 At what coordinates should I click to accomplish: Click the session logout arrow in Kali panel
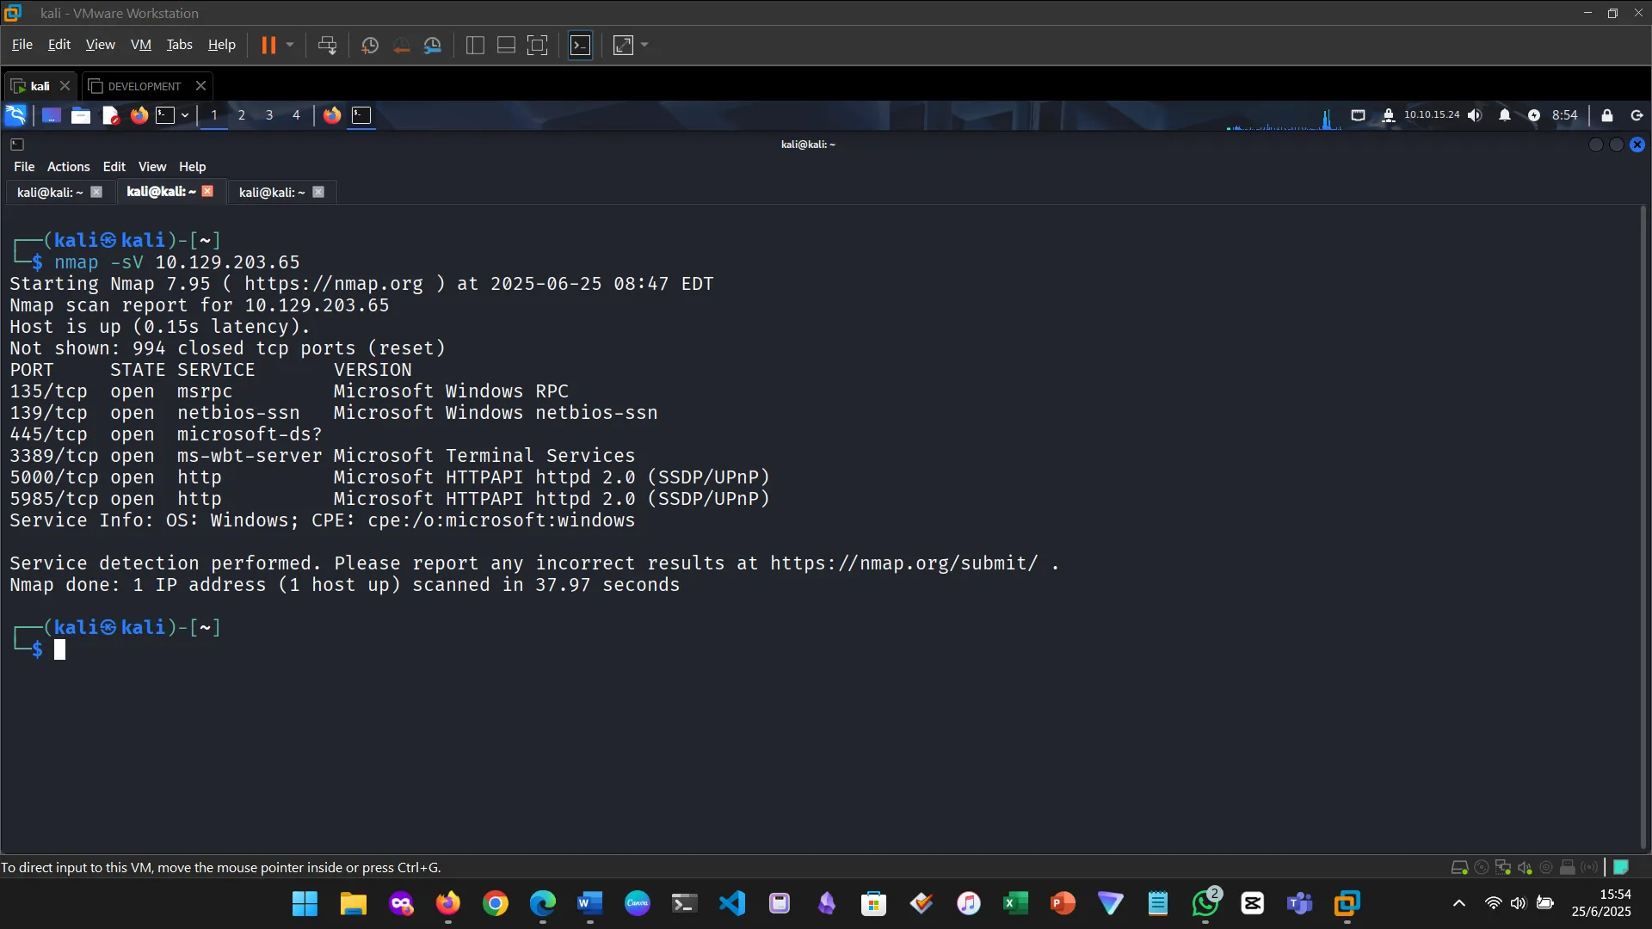click(1636, 115)
